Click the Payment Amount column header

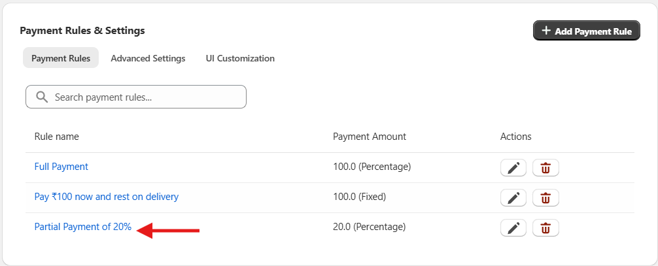tap(370, 137)
